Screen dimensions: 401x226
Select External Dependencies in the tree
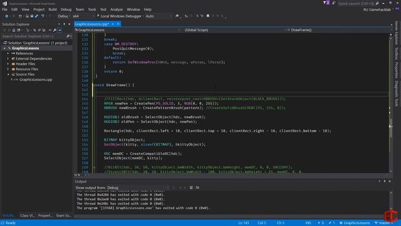pos(34,58)
